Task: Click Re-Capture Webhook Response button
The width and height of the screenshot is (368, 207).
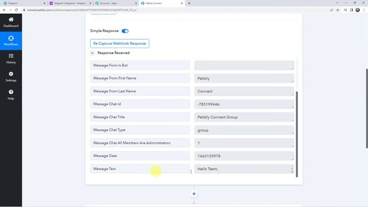Action: coord(120,44)
